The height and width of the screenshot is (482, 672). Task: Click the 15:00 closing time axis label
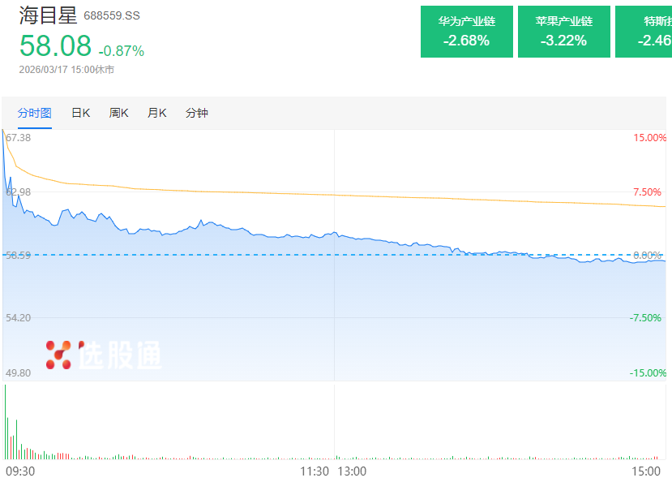647,471
